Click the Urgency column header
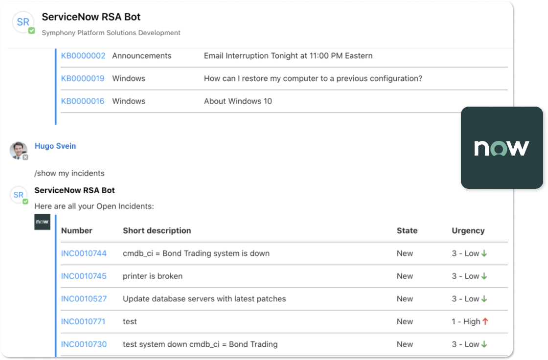The width and height of the screenshot is (548, 360). click(468, 230)
